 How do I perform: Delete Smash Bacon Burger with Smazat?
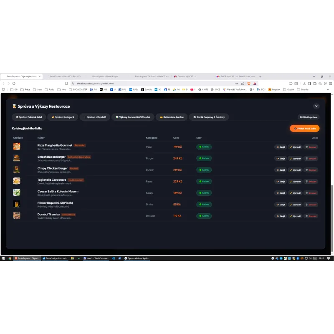pos(311,159)
